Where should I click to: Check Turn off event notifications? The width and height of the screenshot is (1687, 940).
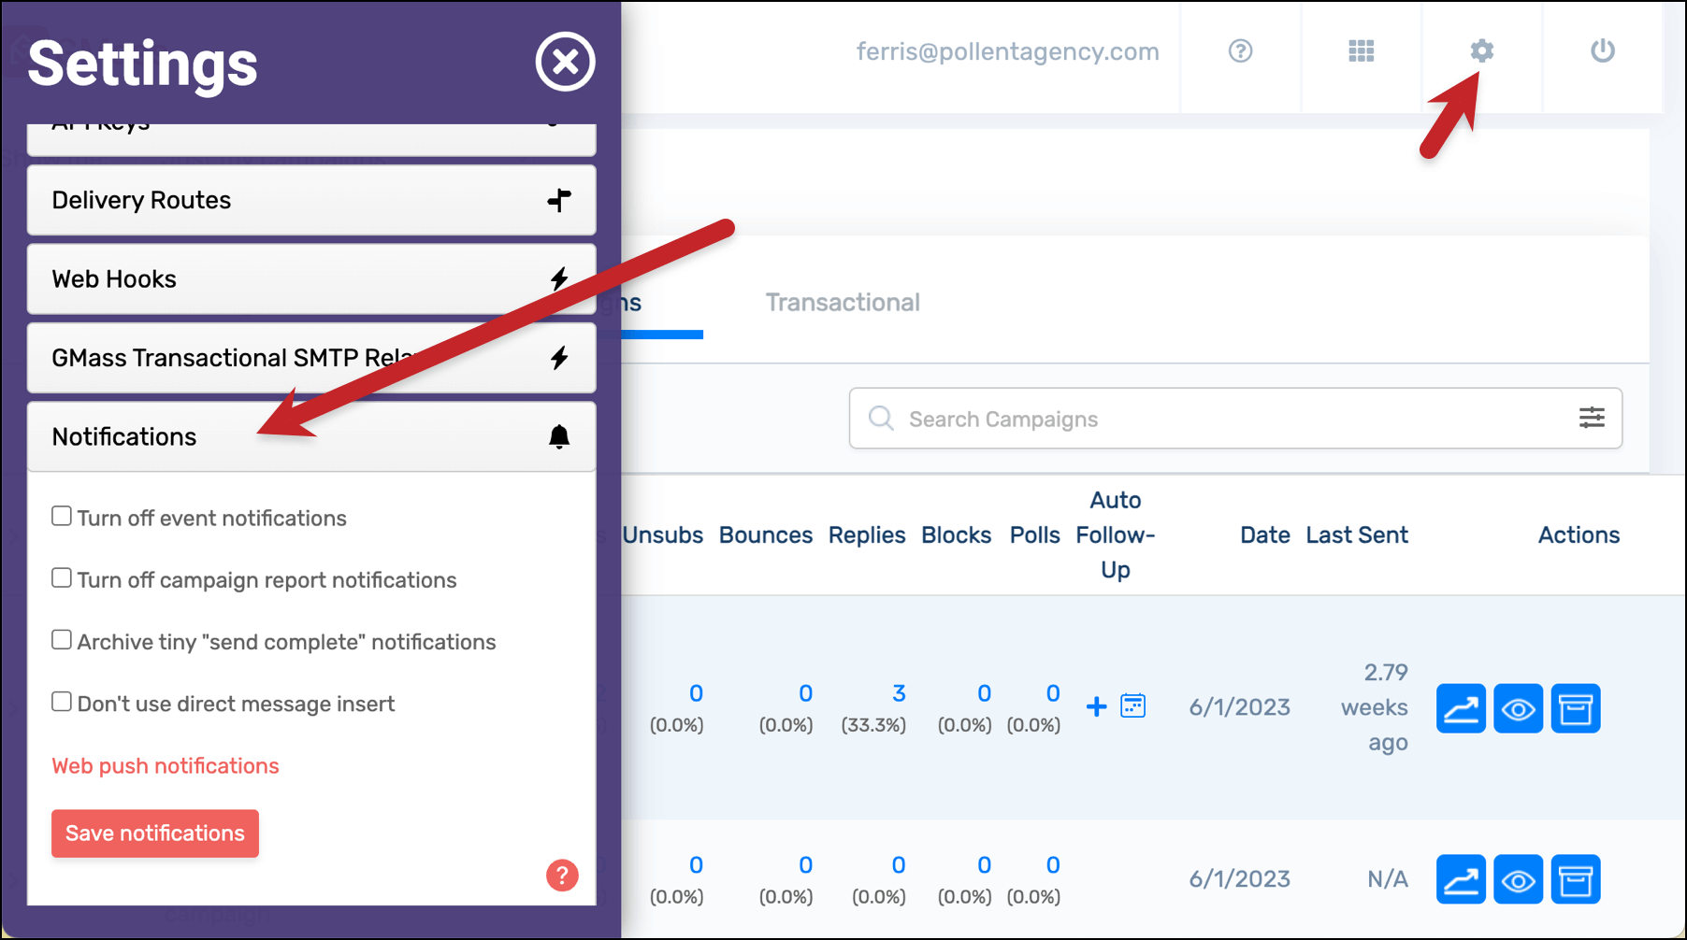[62, 516]
